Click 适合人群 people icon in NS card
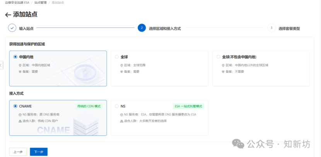The height and width of the screenshot is (157, 321). (x=121, y=121)
